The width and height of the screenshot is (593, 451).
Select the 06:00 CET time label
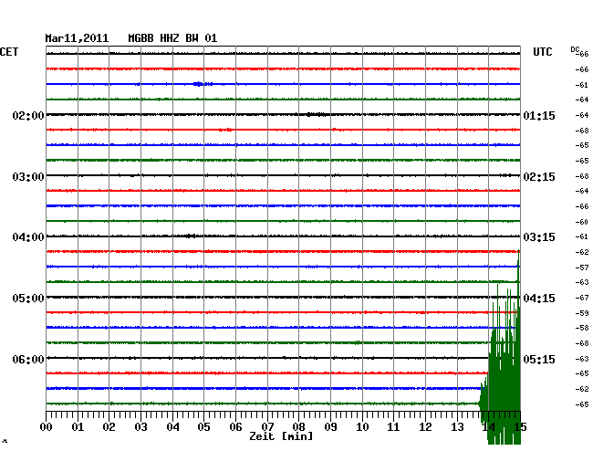point(28,359)
